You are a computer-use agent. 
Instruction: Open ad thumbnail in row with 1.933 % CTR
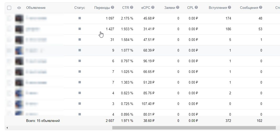[x=19, y=29]
